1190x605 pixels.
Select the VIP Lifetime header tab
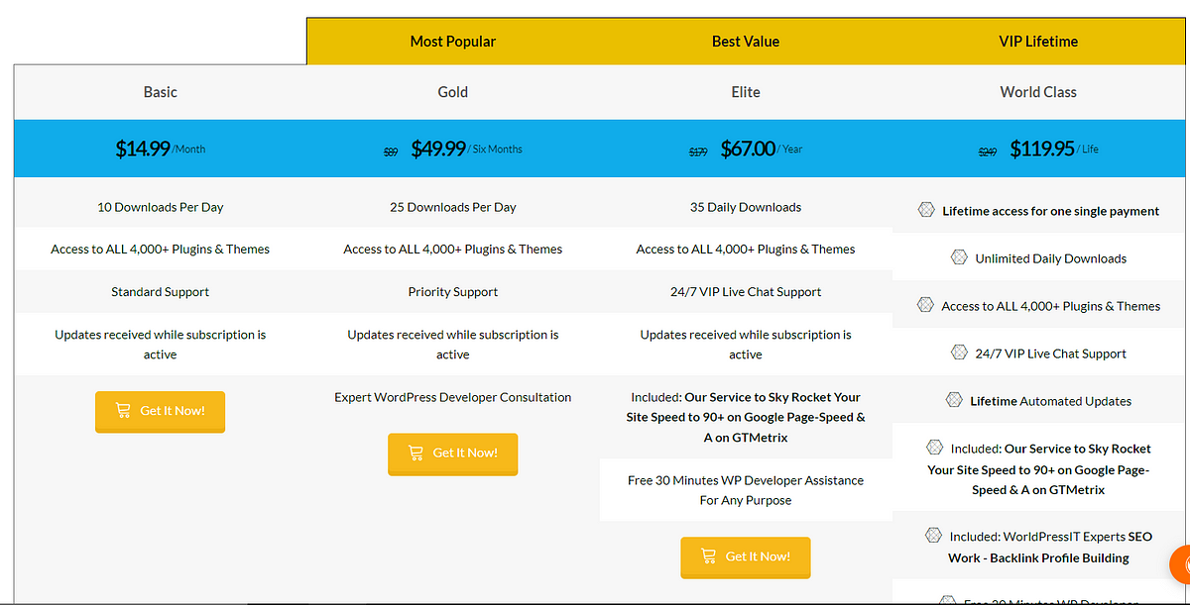tap(1038, 42)
